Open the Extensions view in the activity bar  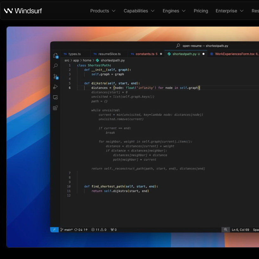[55, 108]
